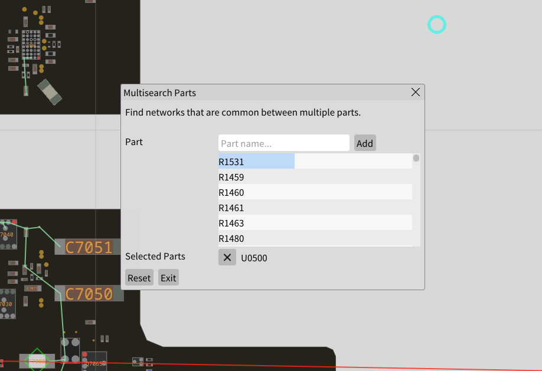Select the C7051 capacitor on board

(89, 247)
